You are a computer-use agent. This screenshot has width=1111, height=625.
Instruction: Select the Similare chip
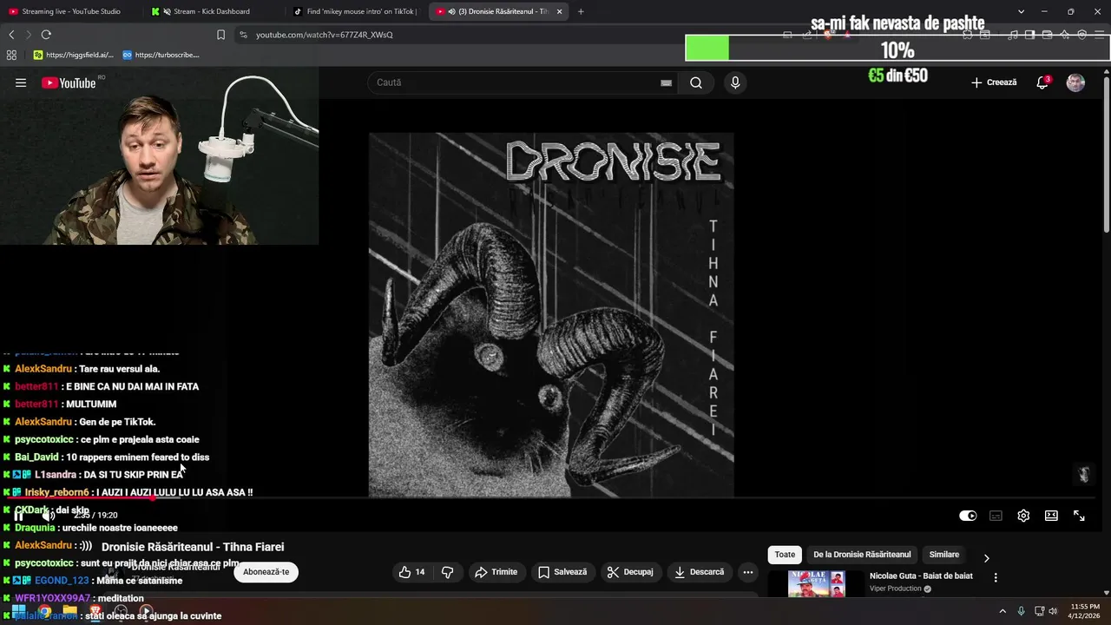(x=944, y=555)
